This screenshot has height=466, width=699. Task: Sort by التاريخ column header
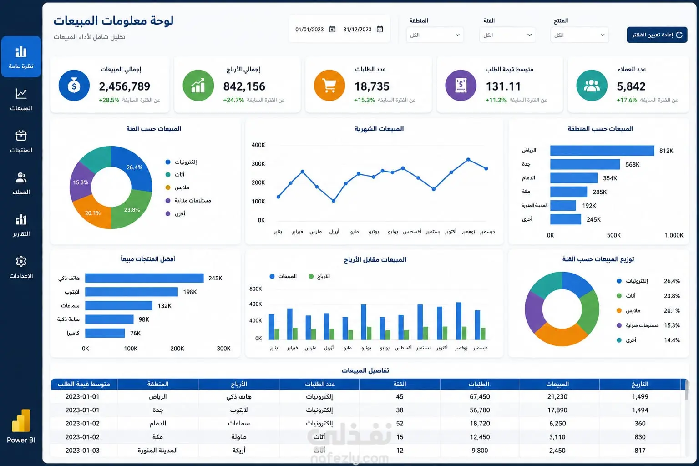640,384
